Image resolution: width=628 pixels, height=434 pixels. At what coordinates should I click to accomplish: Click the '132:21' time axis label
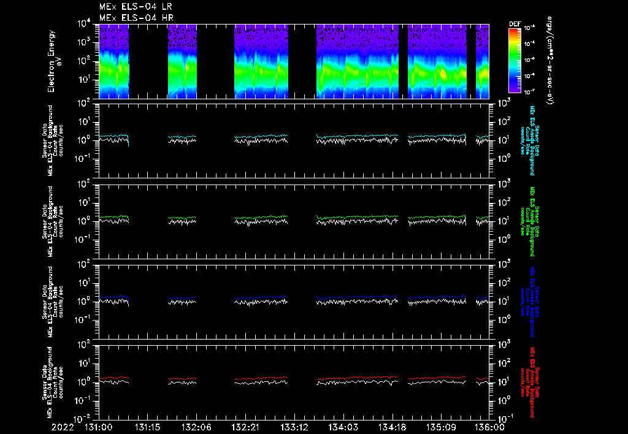click(x=245, y=427)
